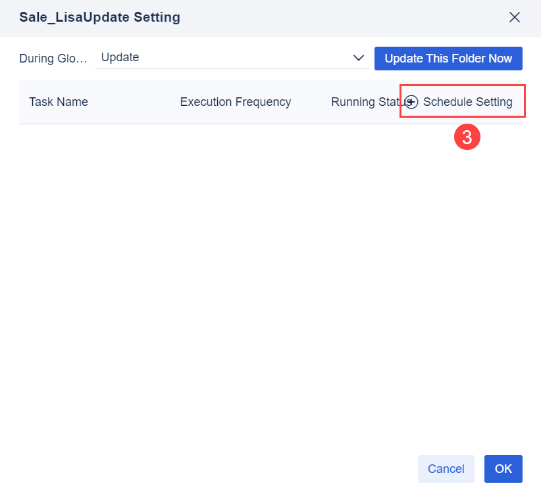
Task: Click the empty space in the title bar
Action: coord(342,17)
